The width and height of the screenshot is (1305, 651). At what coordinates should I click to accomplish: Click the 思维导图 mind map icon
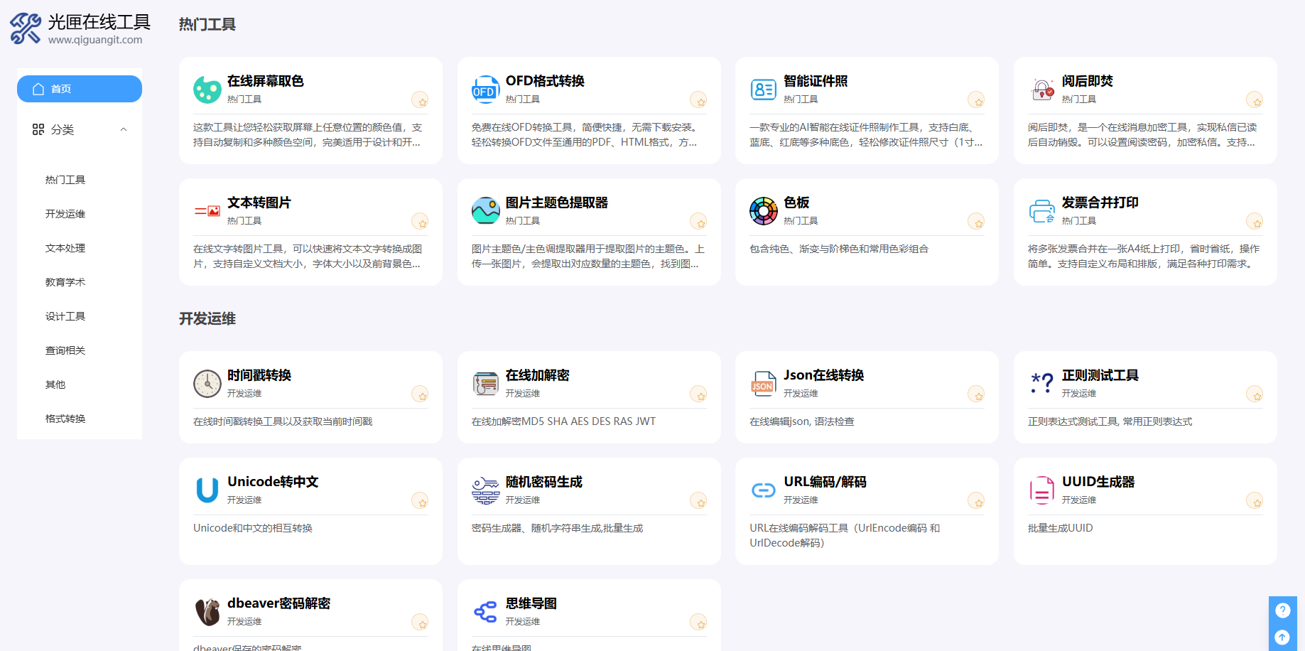coord(485,612)
